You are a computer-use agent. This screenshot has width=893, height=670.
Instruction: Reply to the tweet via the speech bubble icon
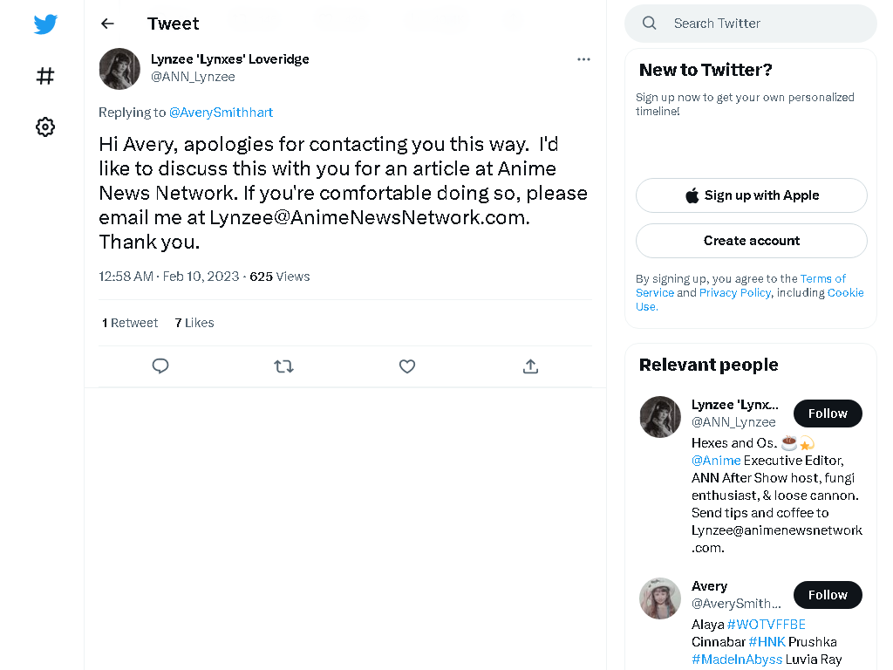click(160, 366)
